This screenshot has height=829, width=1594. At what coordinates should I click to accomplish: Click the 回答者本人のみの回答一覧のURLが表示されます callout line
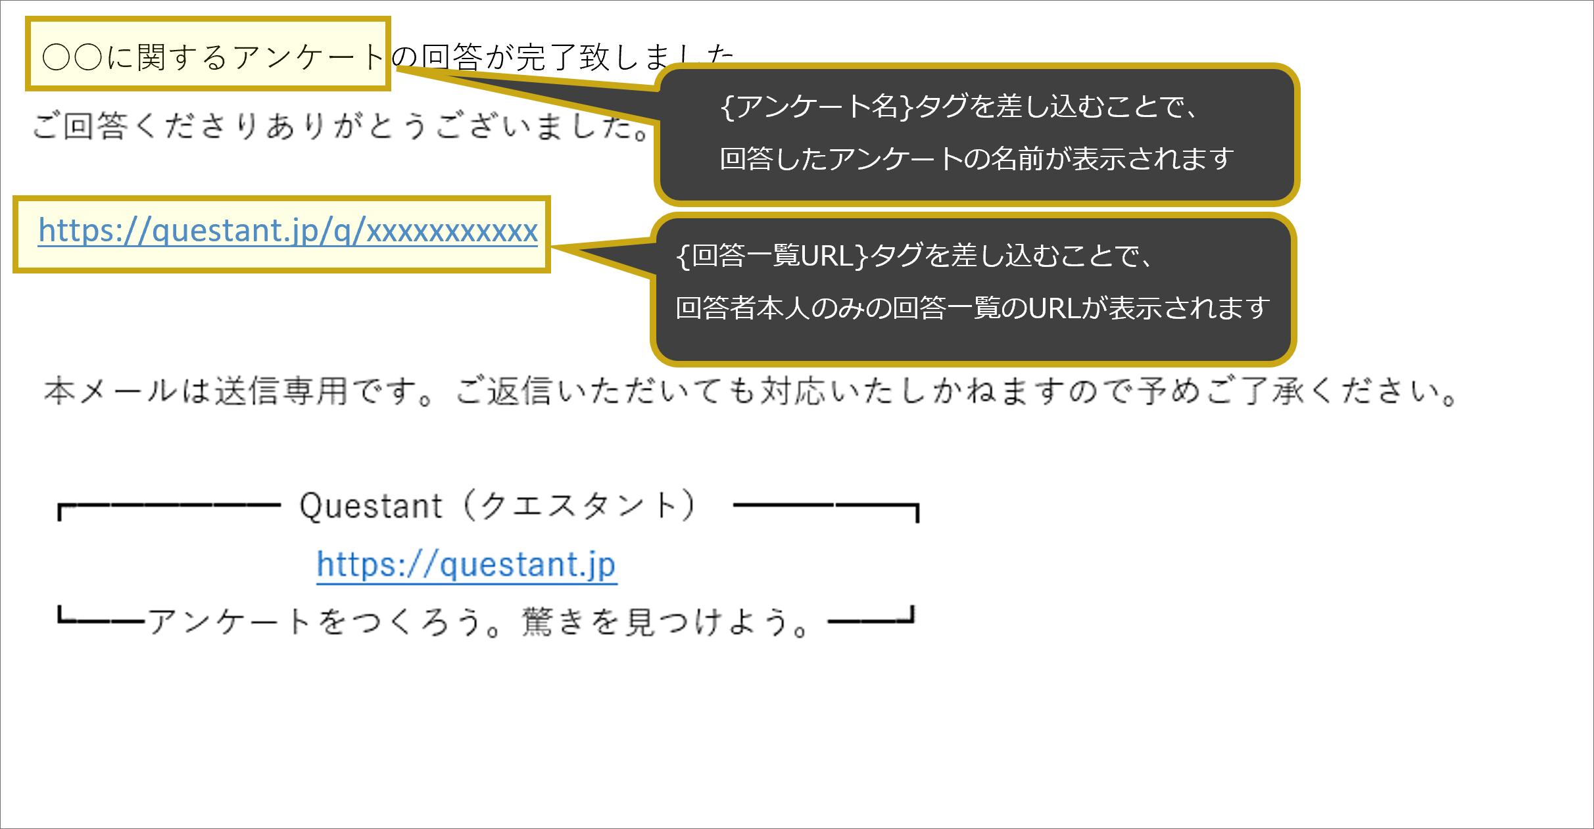(x=973, y=308)
